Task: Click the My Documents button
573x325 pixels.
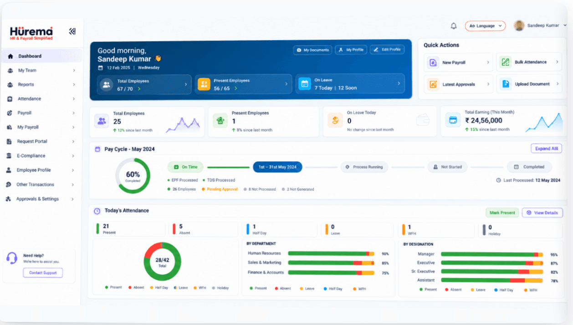Action: pos(312,50)
